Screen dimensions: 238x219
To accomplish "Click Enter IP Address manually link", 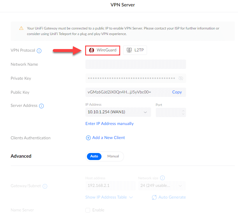I will [x=109, y=124].
